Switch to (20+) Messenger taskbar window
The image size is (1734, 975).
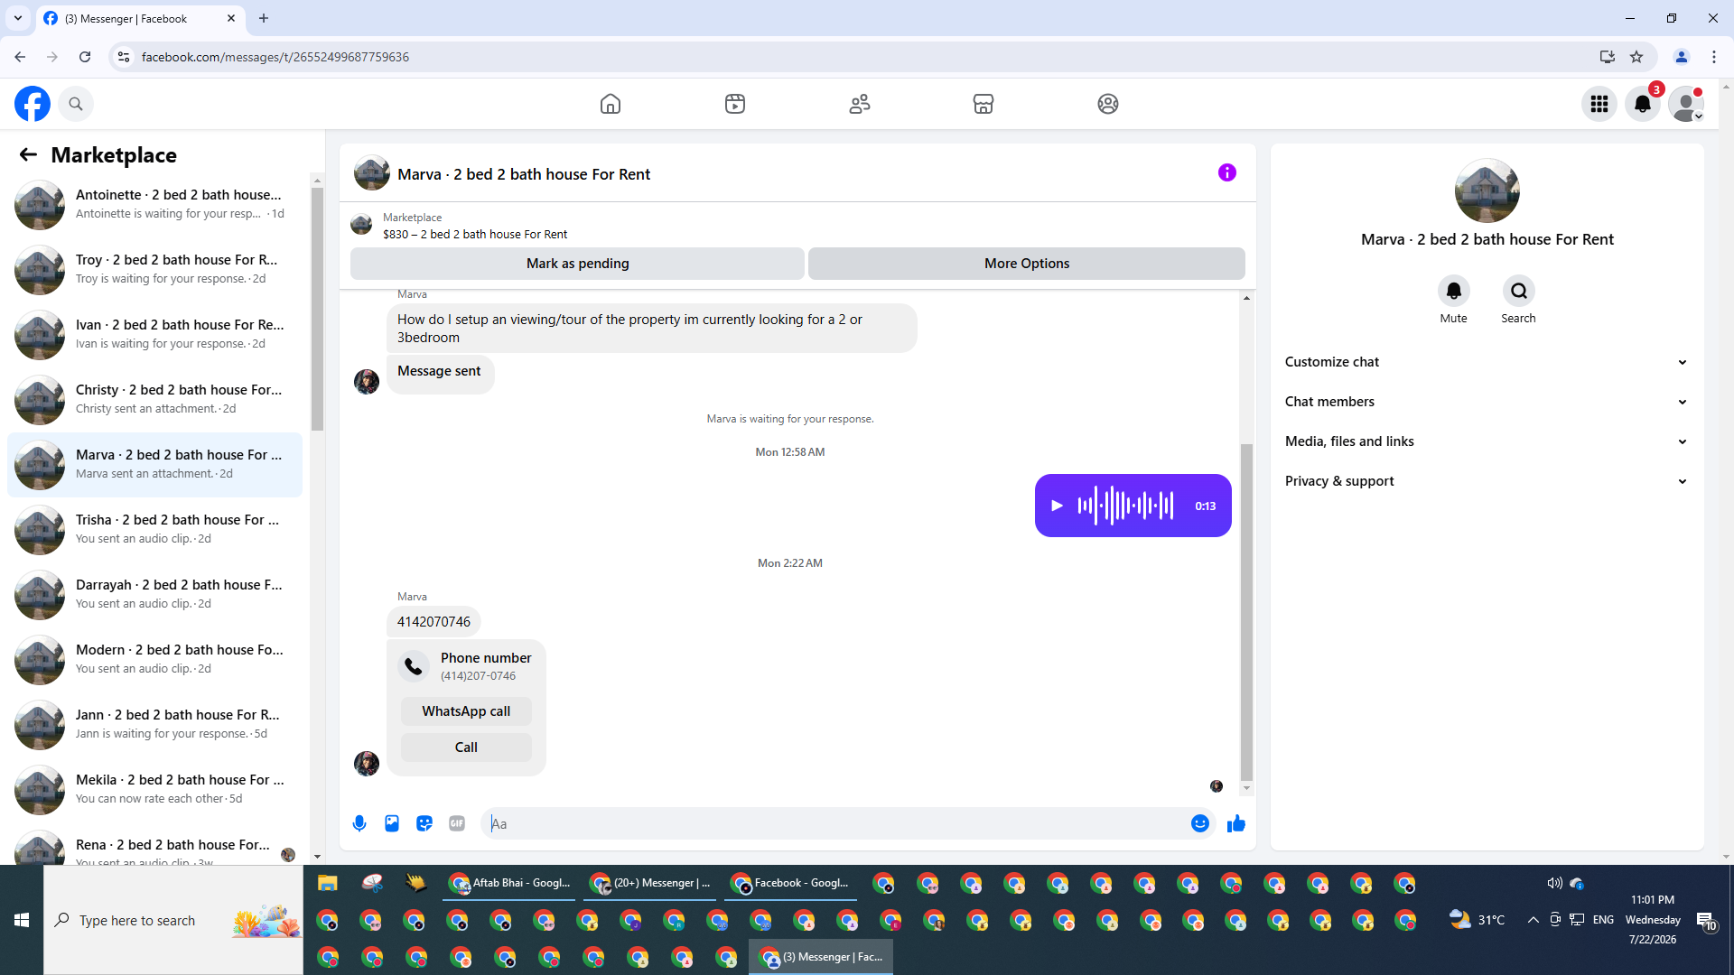(650, 883)
